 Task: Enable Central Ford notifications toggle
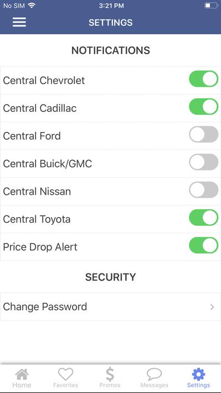[203, 135]
